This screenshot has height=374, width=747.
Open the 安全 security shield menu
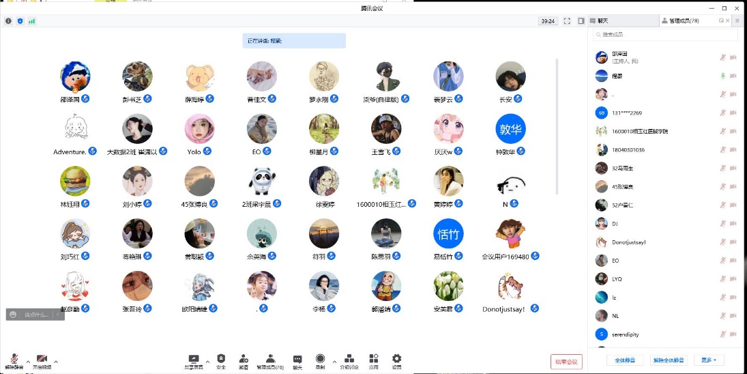click(x=220, y=360)
